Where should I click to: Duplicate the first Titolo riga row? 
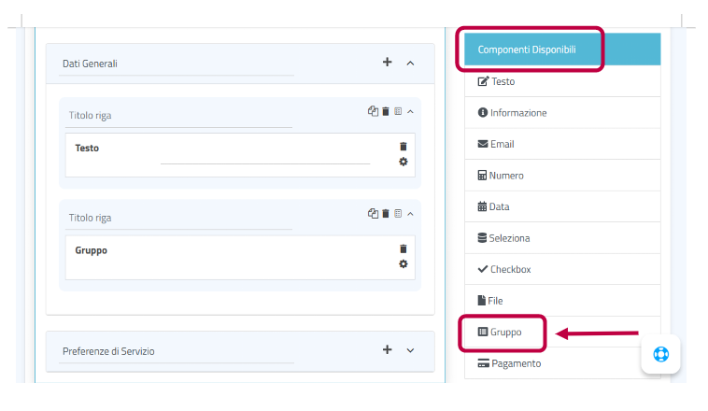(x=373, y=111)
